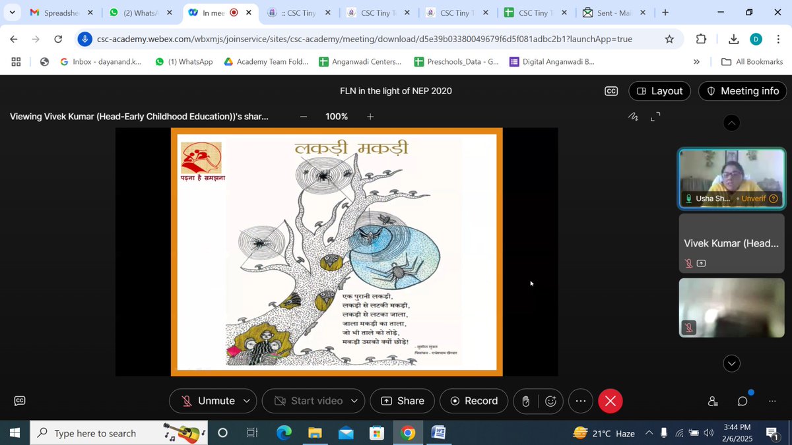Click the closed captions icon at bottom left
Image resolution: width=792 pixels, height=445 pixels.
coord(20,400)
